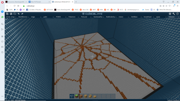Close the spaw schematic tab
180x101 pixels.
click(166, 17)
